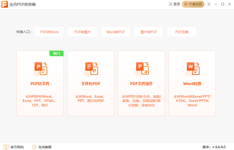The image size is (234, 150).
Task: Open the PDF文件操作 title
Action: [x=142, y=84]
